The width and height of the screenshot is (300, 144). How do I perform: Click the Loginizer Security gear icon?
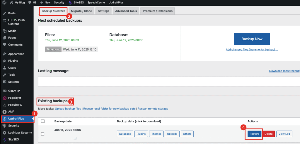coord(5,133)
